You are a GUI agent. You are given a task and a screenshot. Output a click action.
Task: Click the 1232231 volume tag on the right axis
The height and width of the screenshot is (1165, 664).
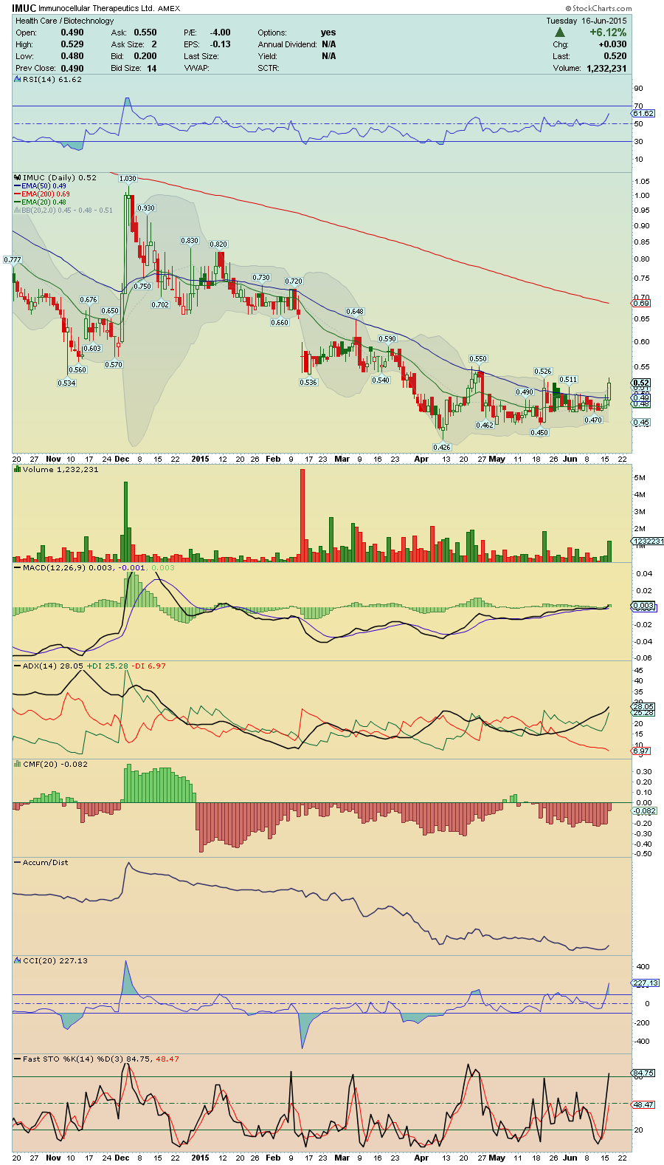click(648, 541)
